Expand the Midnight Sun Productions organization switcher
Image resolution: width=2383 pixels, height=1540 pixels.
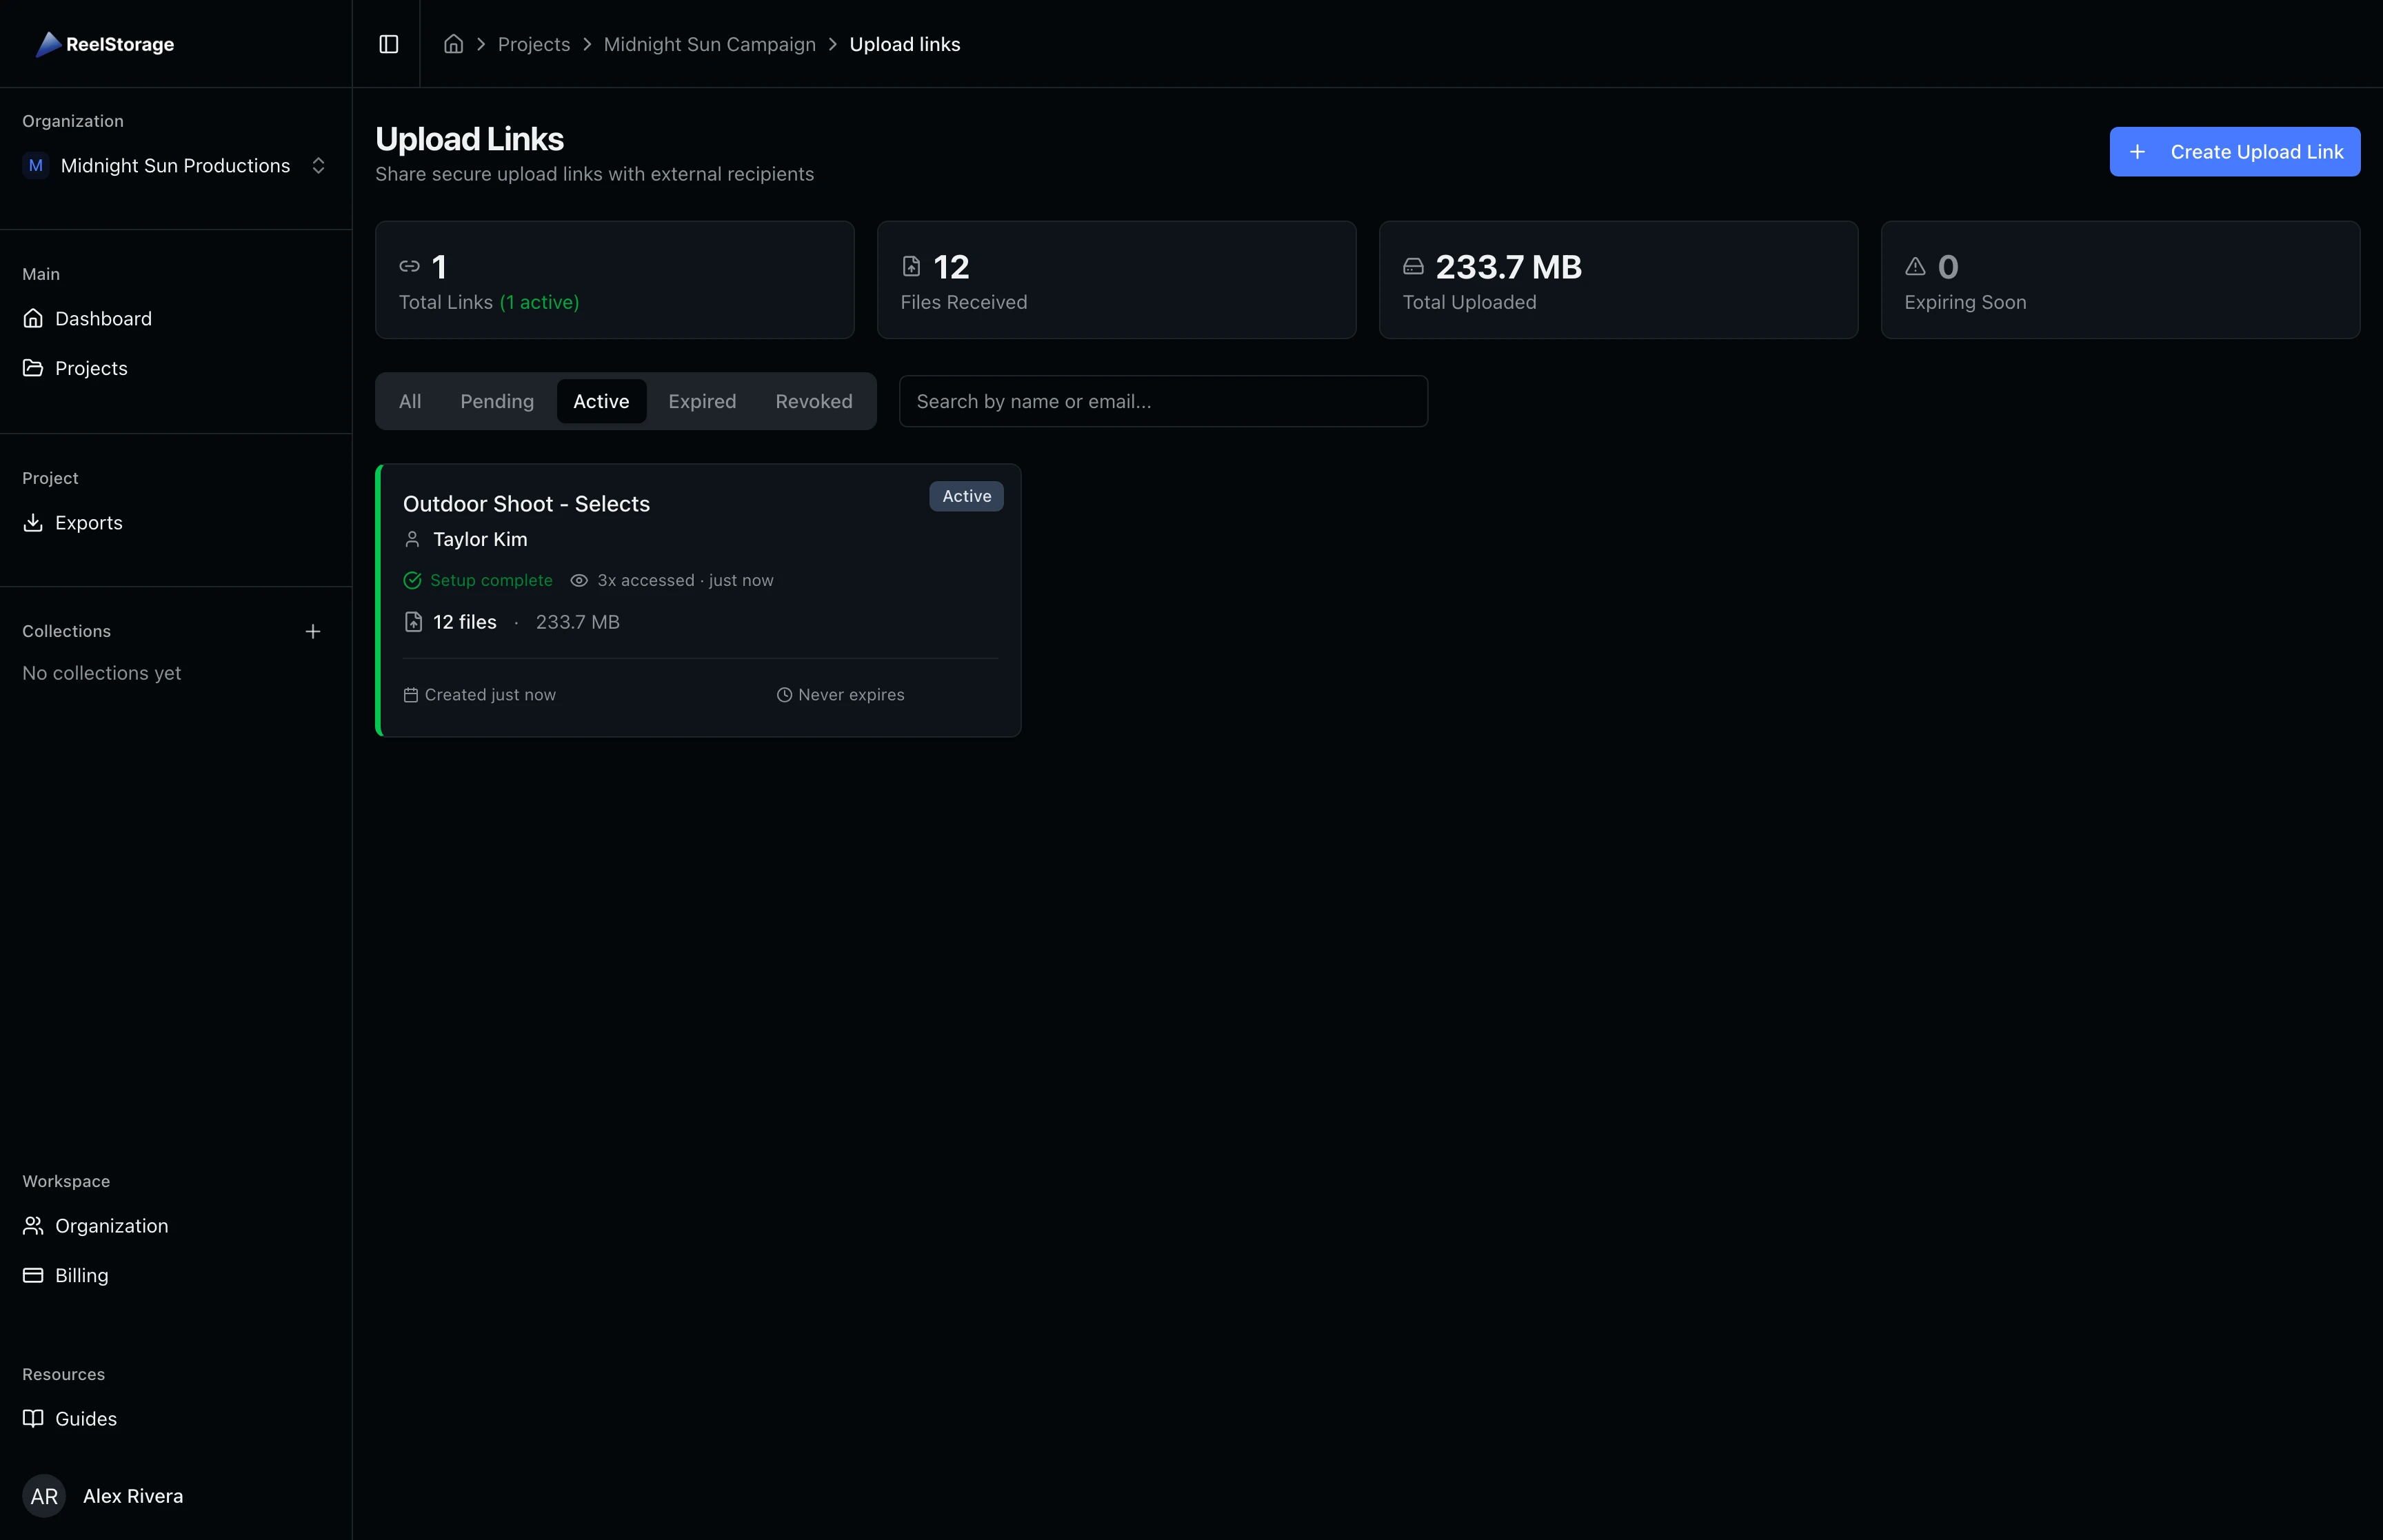pos(175,166)
